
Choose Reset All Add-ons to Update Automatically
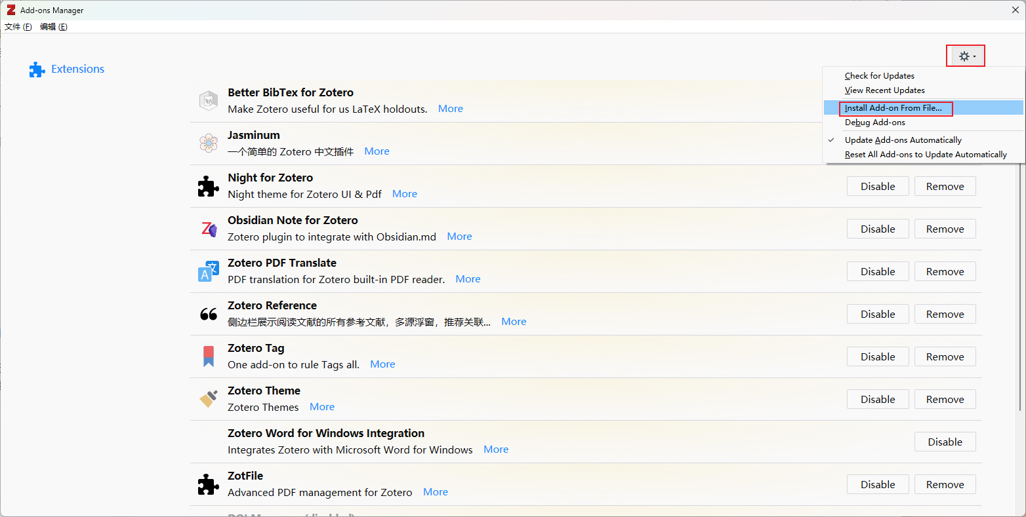(x=924, y=155)
